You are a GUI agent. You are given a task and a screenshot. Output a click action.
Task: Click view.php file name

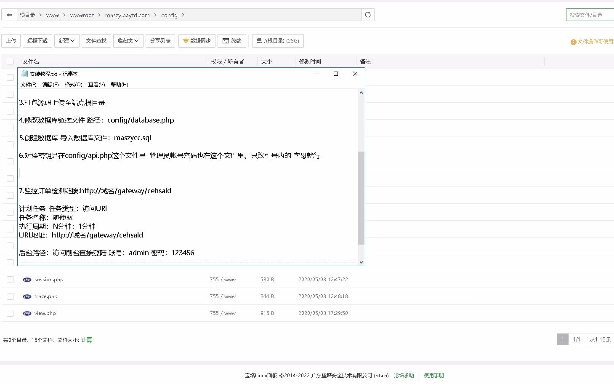45,313
